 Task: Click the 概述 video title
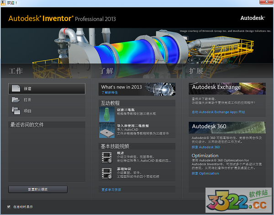(x=120, y=153)
